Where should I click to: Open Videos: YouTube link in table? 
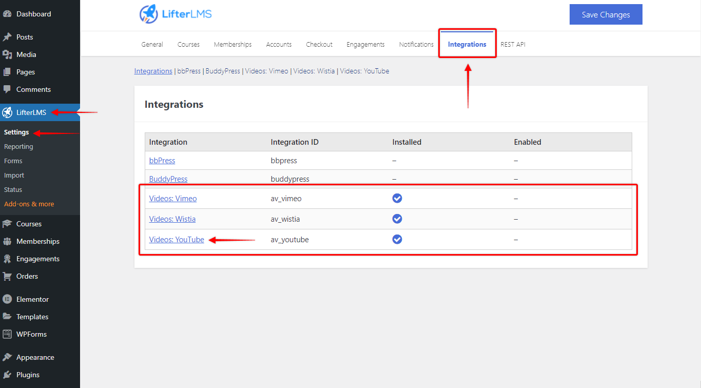point(177,240)
